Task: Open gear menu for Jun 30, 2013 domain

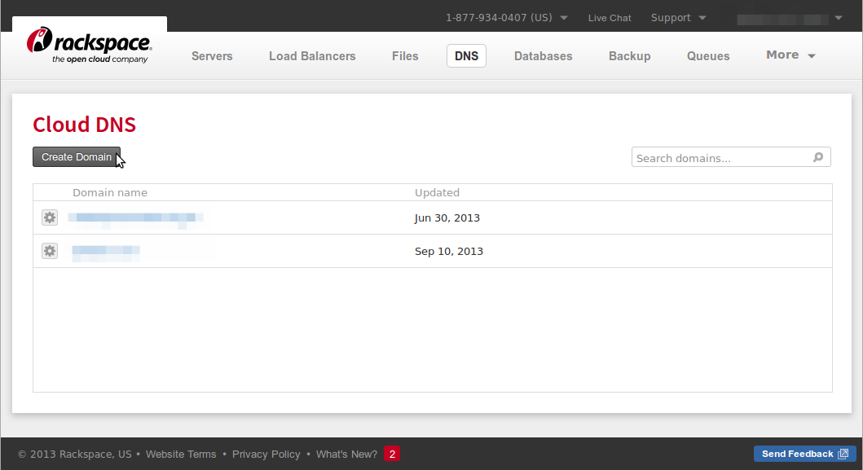Action: [50, 217]
